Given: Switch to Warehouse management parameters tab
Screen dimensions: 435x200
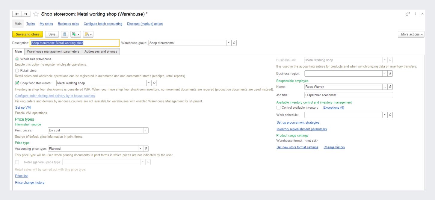Looking at the screenshot, I should pos(53,51).
